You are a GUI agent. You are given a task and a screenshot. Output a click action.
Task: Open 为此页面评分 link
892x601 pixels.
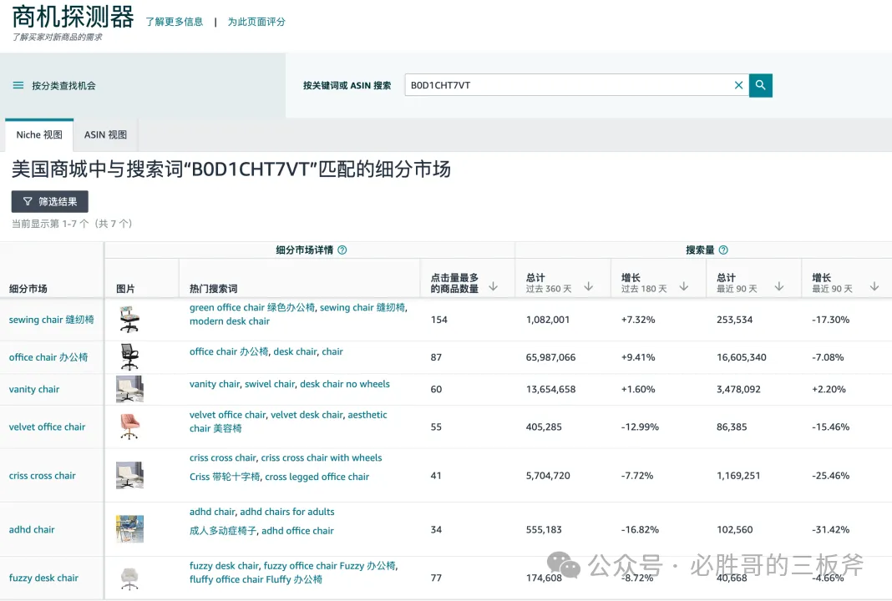pos(256,22)
